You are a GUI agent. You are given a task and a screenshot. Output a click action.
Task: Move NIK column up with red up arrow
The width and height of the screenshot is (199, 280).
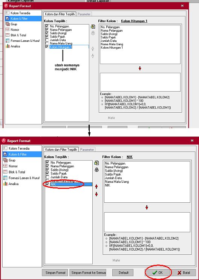coord(96,187)
